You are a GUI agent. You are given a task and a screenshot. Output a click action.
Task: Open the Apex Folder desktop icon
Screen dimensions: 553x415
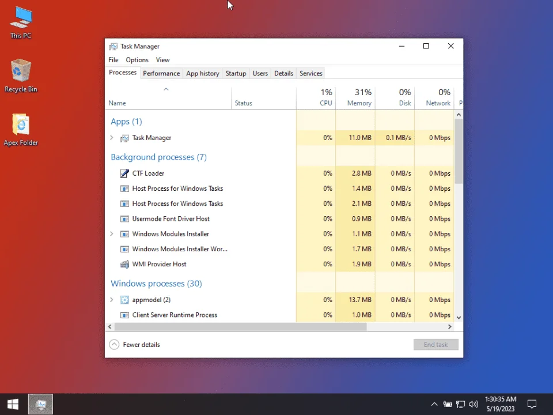pos(21,130)
